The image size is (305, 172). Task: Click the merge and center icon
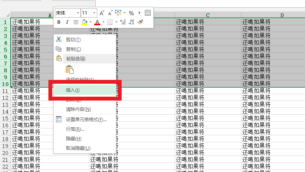coord(148,13)
